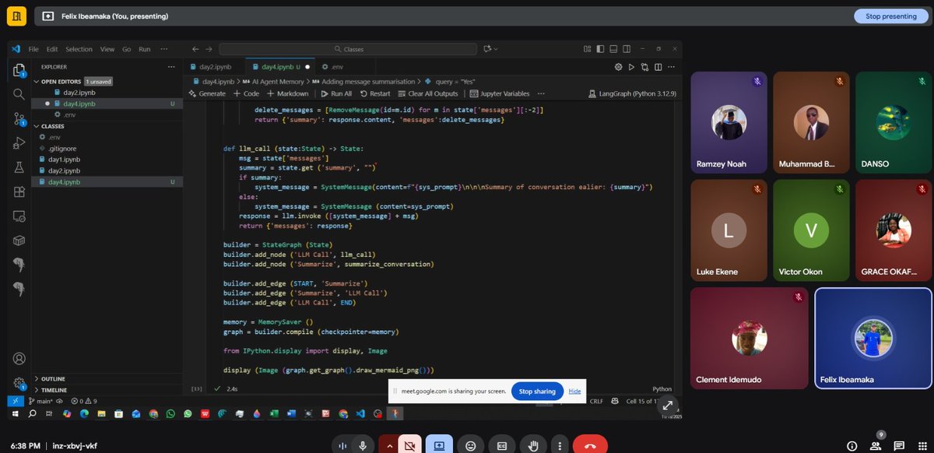The width and height of the screenshot is (934, 453).
Task: Open more editor actions ellipsis
Action: (x=671, y=67)
